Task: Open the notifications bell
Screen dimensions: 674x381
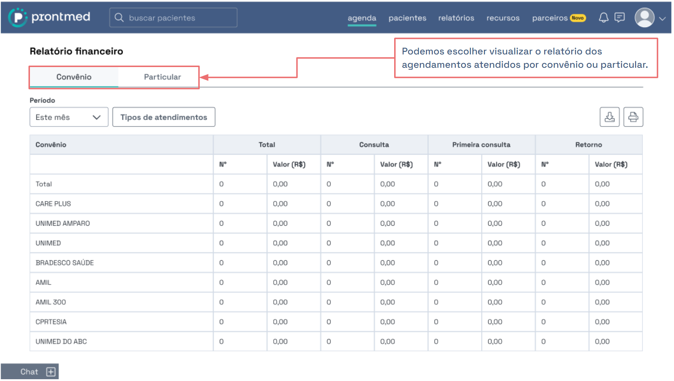Action: (603, 18)
